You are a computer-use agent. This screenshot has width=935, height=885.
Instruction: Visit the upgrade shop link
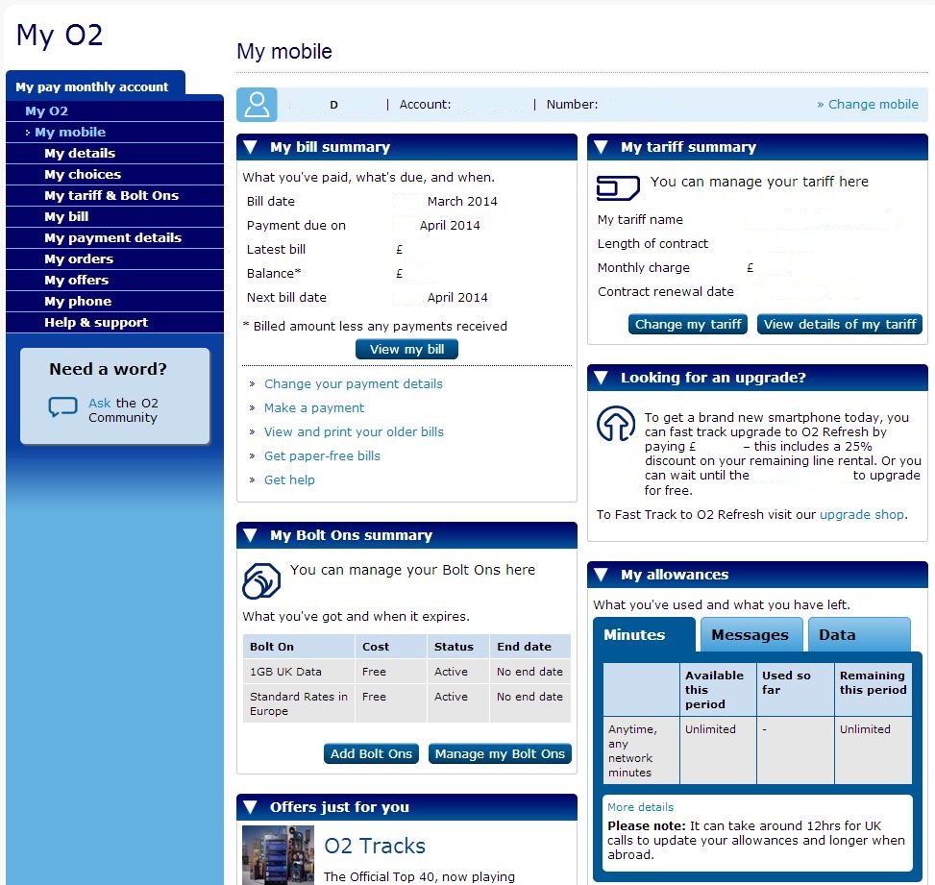pos(862,515)
